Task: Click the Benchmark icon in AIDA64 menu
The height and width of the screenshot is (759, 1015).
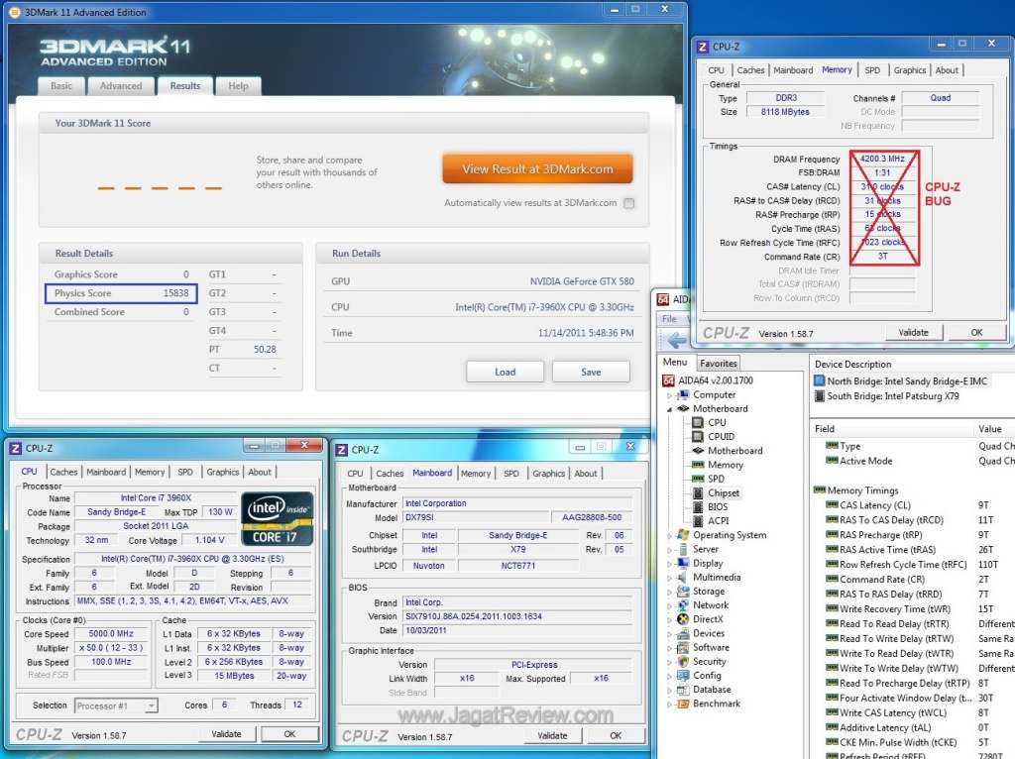Action: (x=683, y=704)
